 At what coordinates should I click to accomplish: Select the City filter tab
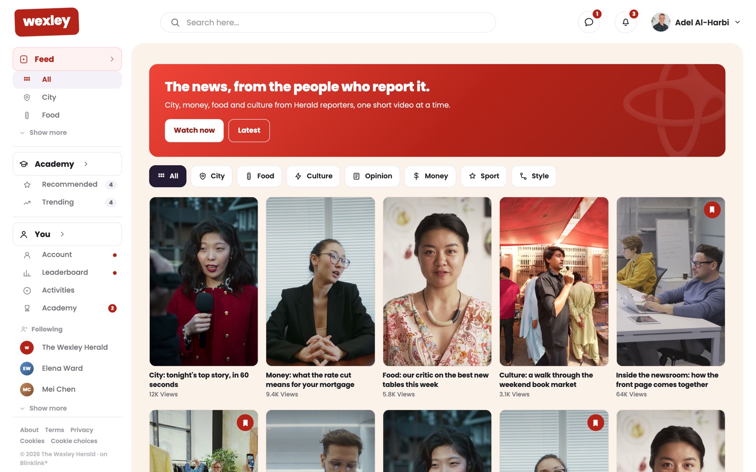click(212, 176)
